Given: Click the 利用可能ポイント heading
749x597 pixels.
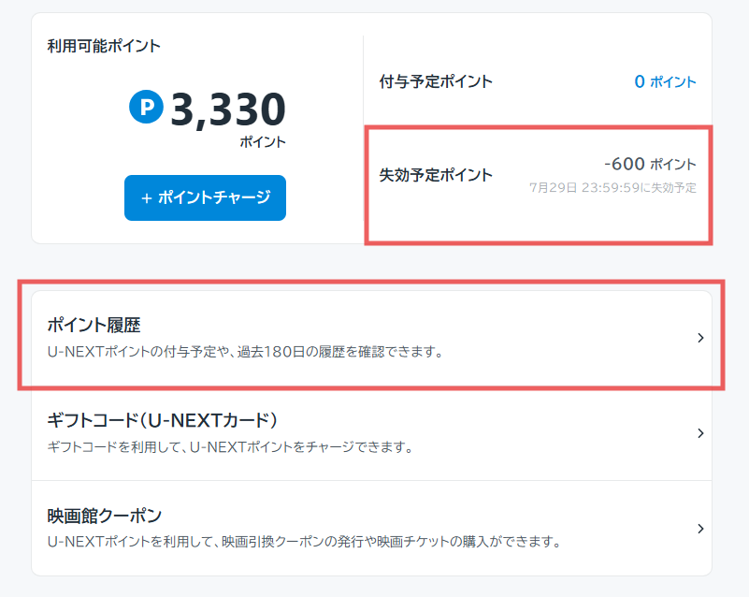Looking at the screenshot, I should point(104,46).
